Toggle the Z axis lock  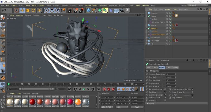(x=58, y=10)
